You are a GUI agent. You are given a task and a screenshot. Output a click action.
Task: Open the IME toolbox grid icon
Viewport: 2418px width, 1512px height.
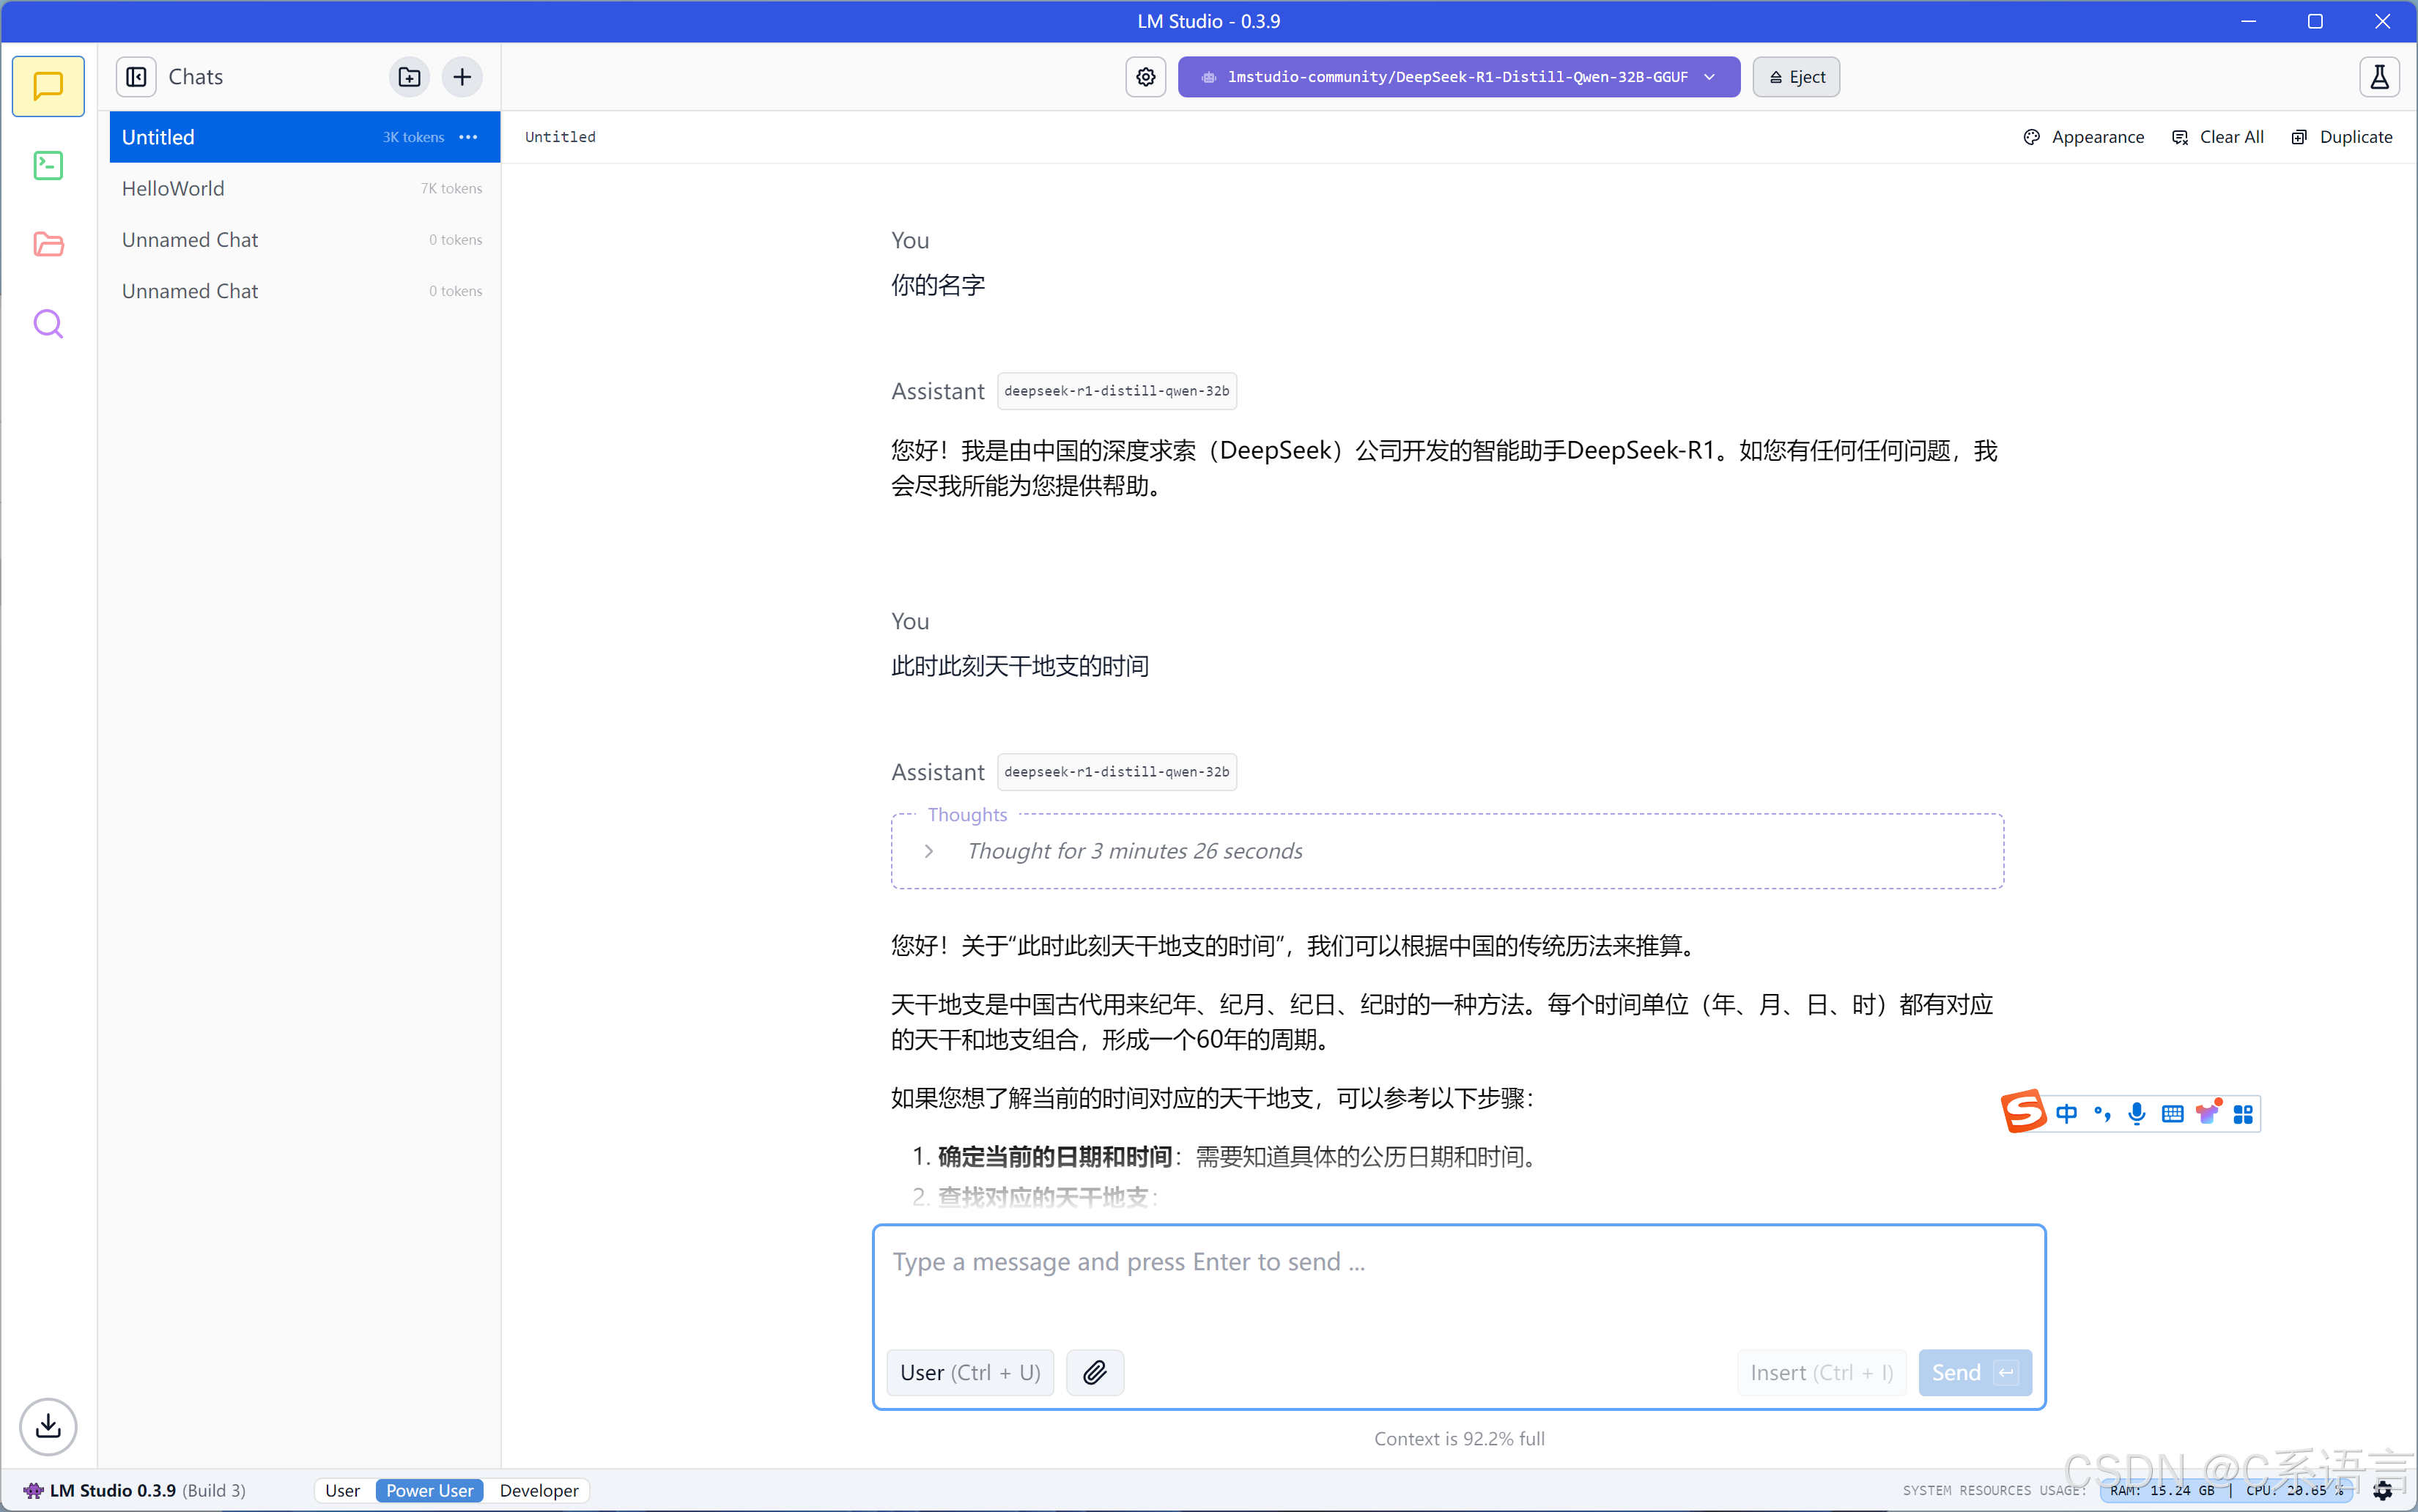2243,1114
